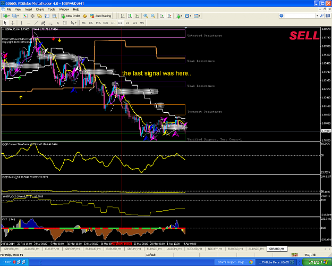Open the Window menu

click(x=64, y=10)
